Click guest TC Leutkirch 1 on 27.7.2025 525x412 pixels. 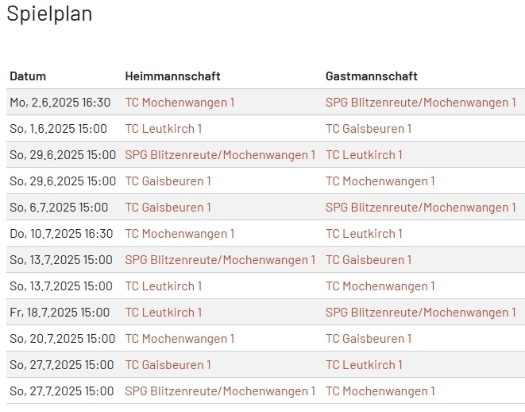[x=364, y=364]
